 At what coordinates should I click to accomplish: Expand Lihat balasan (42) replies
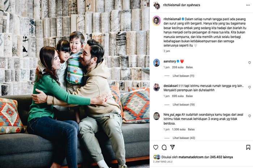(184, 138)
